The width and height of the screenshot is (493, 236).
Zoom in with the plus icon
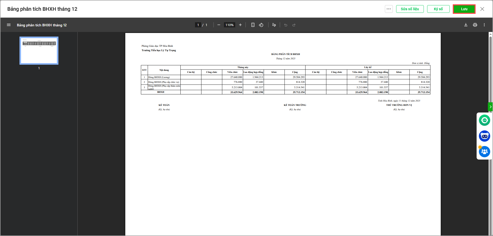pos(240,25)
